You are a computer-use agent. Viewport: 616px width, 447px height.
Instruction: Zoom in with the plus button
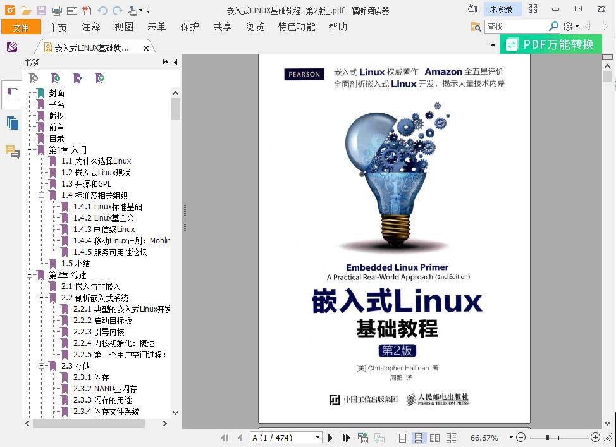tap(596, 437)
